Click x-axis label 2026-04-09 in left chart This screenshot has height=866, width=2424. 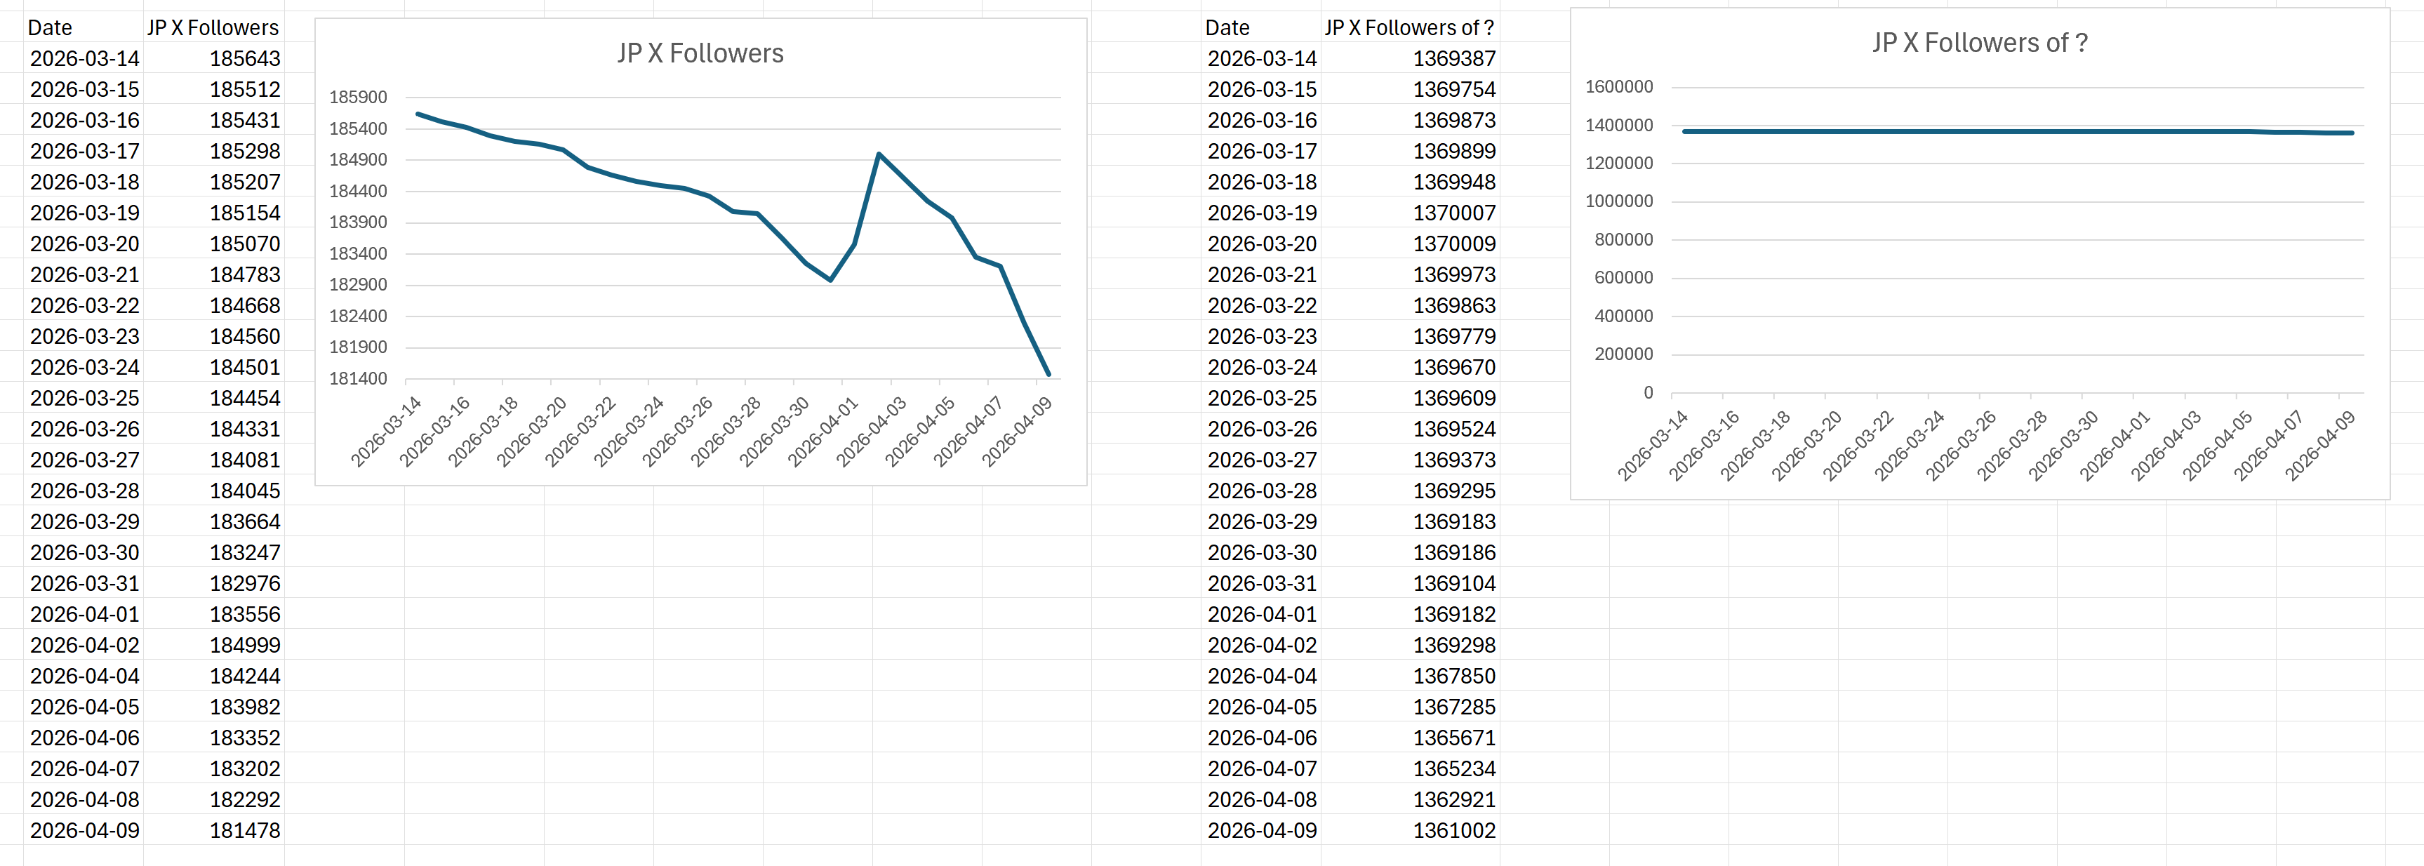coord(1018,431)
